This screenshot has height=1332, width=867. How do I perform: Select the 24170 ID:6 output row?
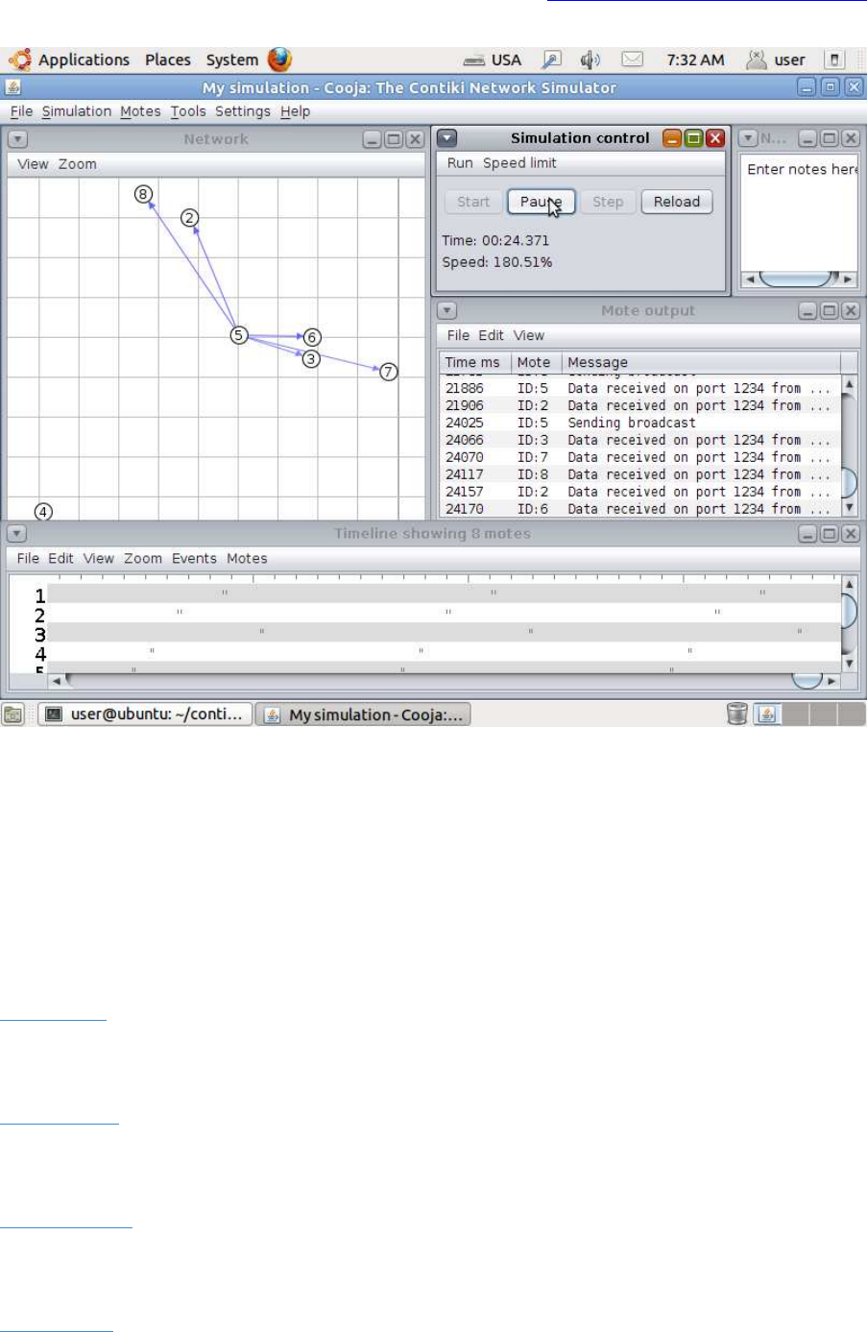click(640, 509)
